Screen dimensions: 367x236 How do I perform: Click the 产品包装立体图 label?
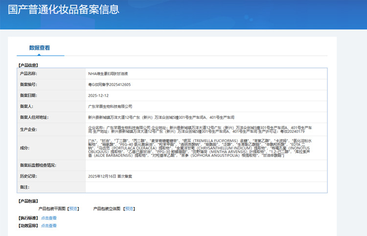(107, 209)
